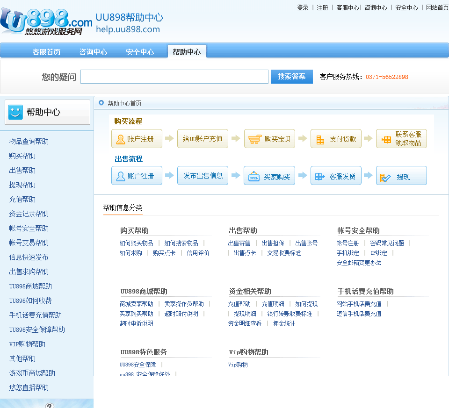
Task: Open the 客服首页 navigation tab
Action: 46,52
